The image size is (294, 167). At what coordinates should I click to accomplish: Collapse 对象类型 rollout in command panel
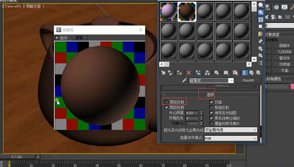point(279,34)
